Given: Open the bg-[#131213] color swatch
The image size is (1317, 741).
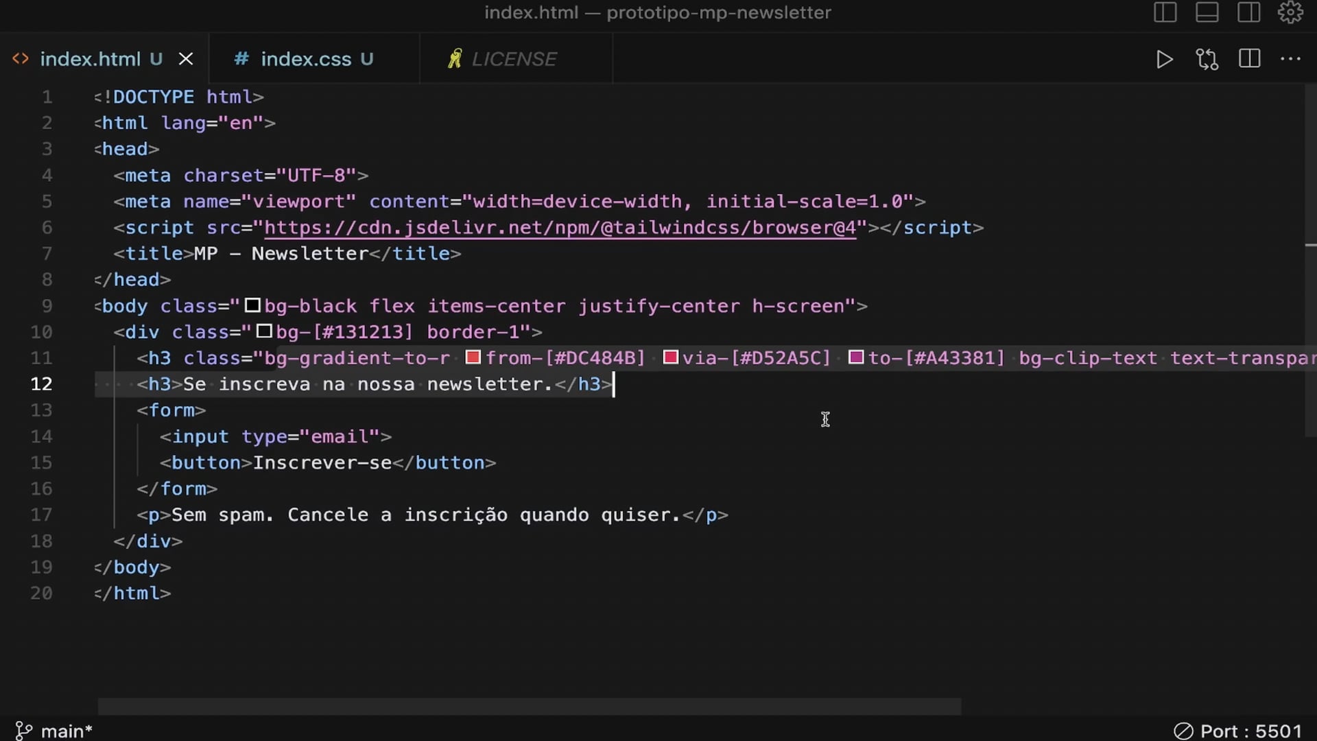Looking at the screenshot, I should click(x=264, y=331).
